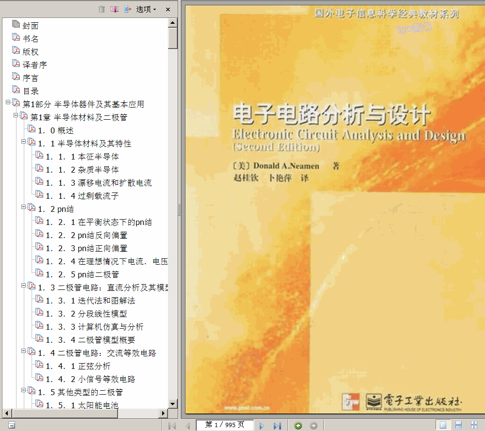
Task: Open the 译者序 bookmark
Action: coord(34,65)
